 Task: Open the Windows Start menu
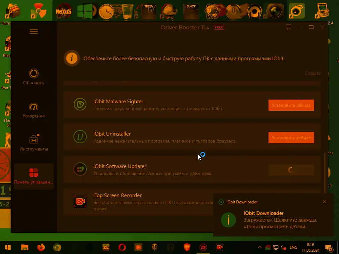[8, 247]
